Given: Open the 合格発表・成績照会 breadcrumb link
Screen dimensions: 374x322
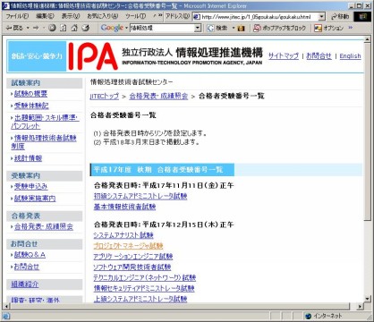Looking at the screenshot, I should 158,96.
